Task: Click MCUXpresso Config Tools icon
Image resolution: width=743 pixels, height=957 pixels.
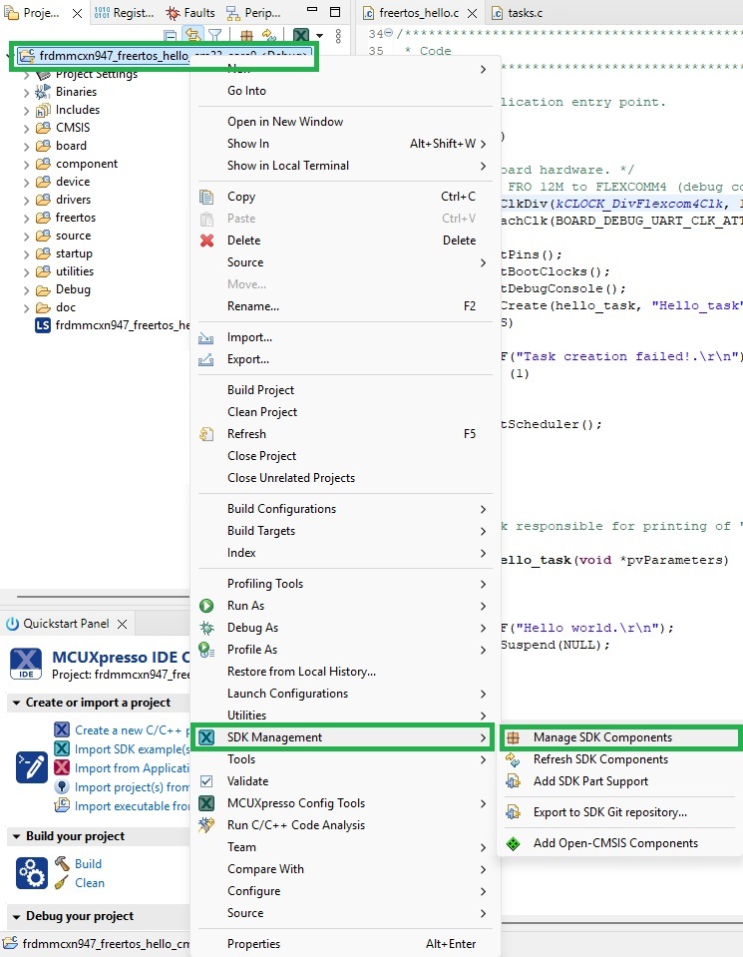Action: point(206,803)
